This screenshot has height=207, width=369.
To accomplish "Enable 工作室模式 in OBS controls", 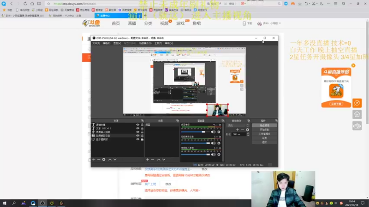I will [x=264, y=134].
